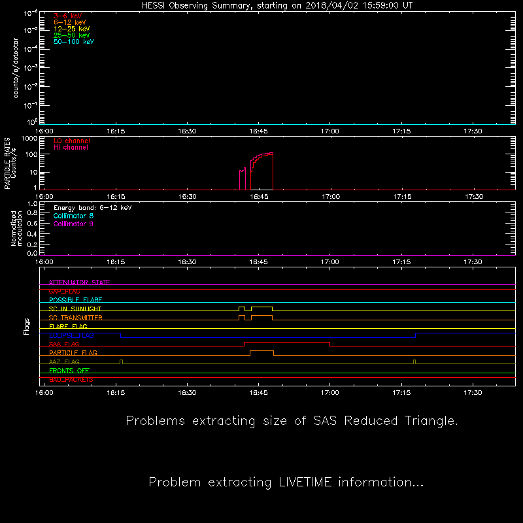Click the 16:00 tick under the counts panel
The image size is (523, 523).
point(44,131)
